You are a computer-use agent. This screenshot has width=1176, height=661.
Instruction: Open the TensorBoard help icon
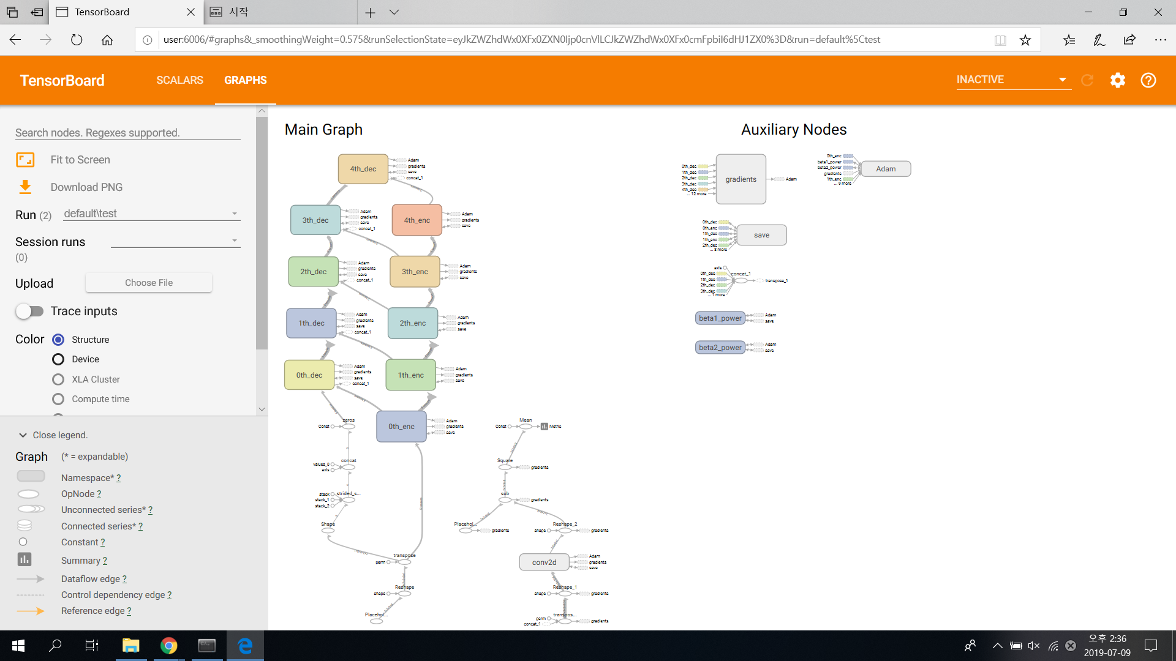click(x=1148, y=80)
